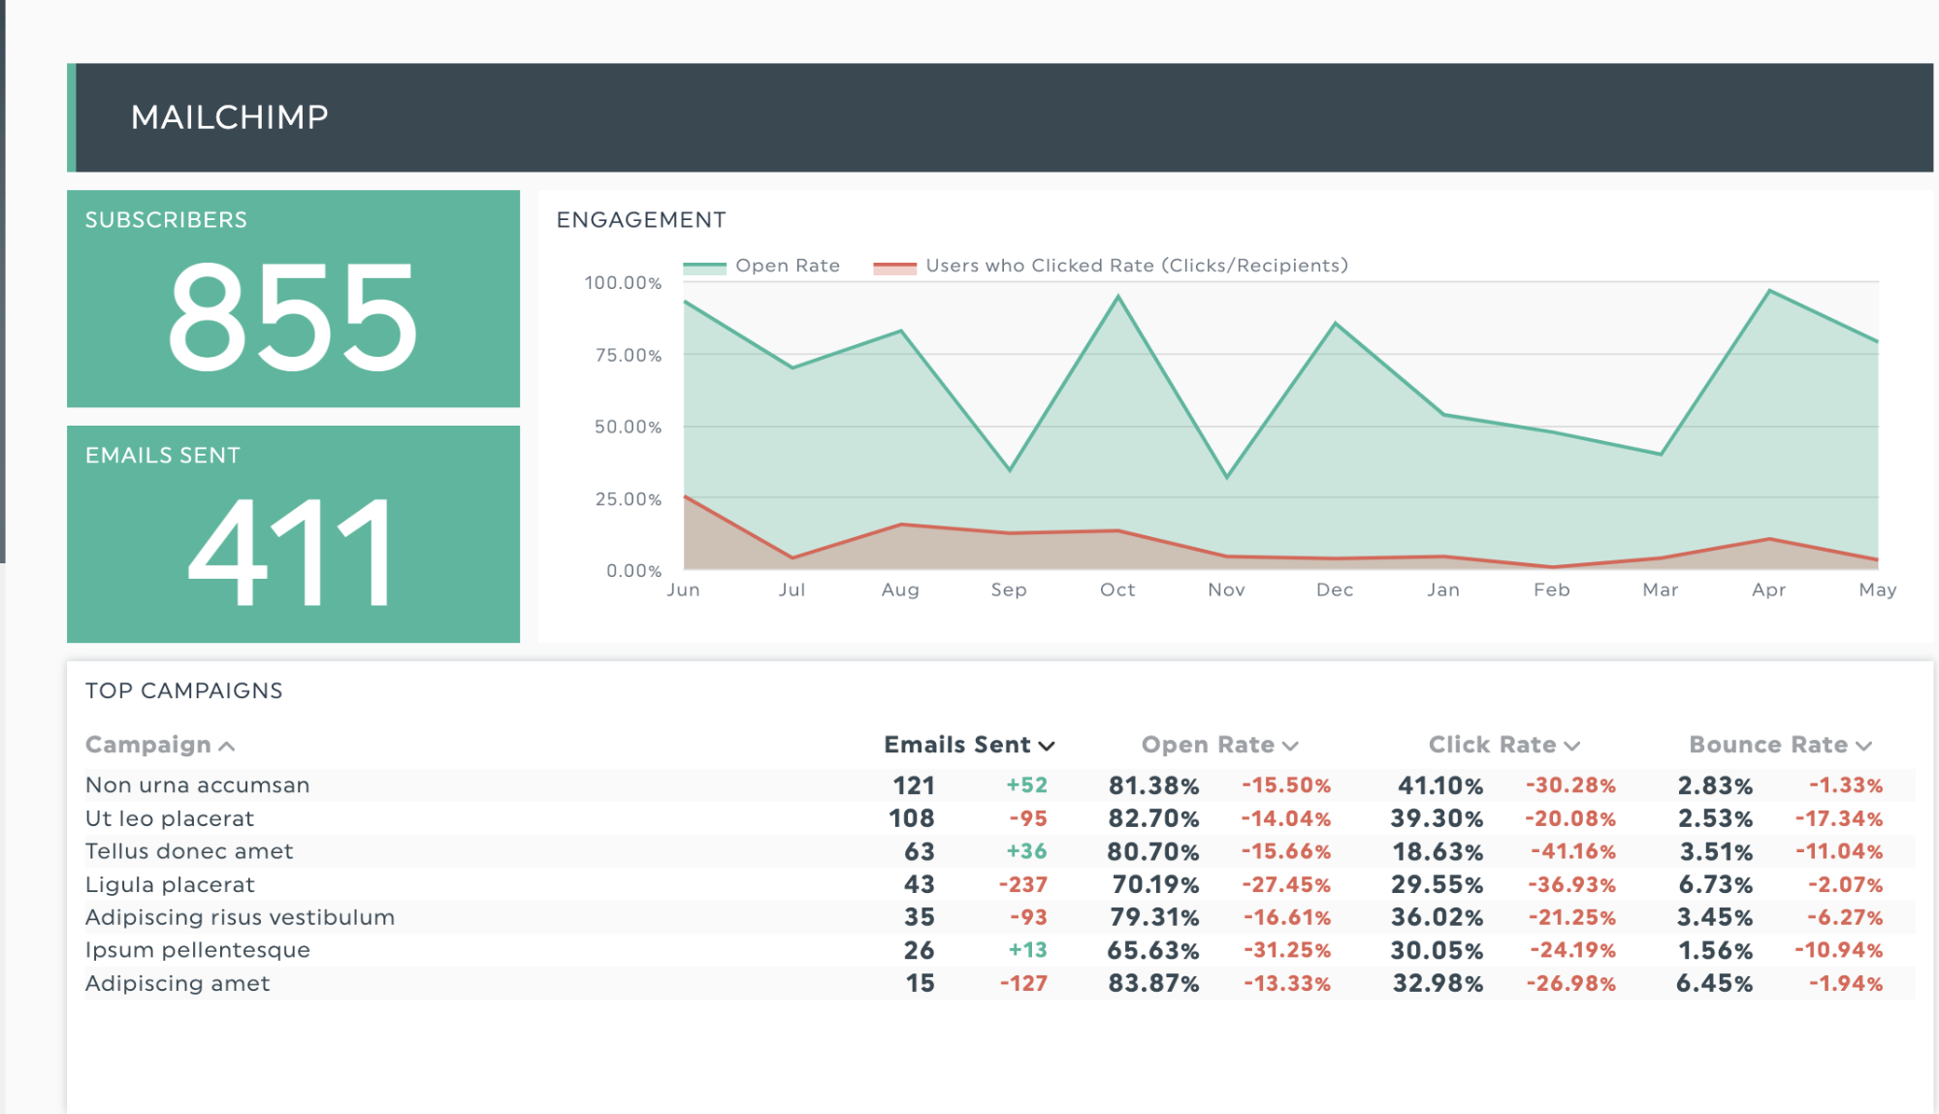Click the 25.00% y-axis label
This screenshot has width=1939, height=1114.
click(x=629, y=498)
